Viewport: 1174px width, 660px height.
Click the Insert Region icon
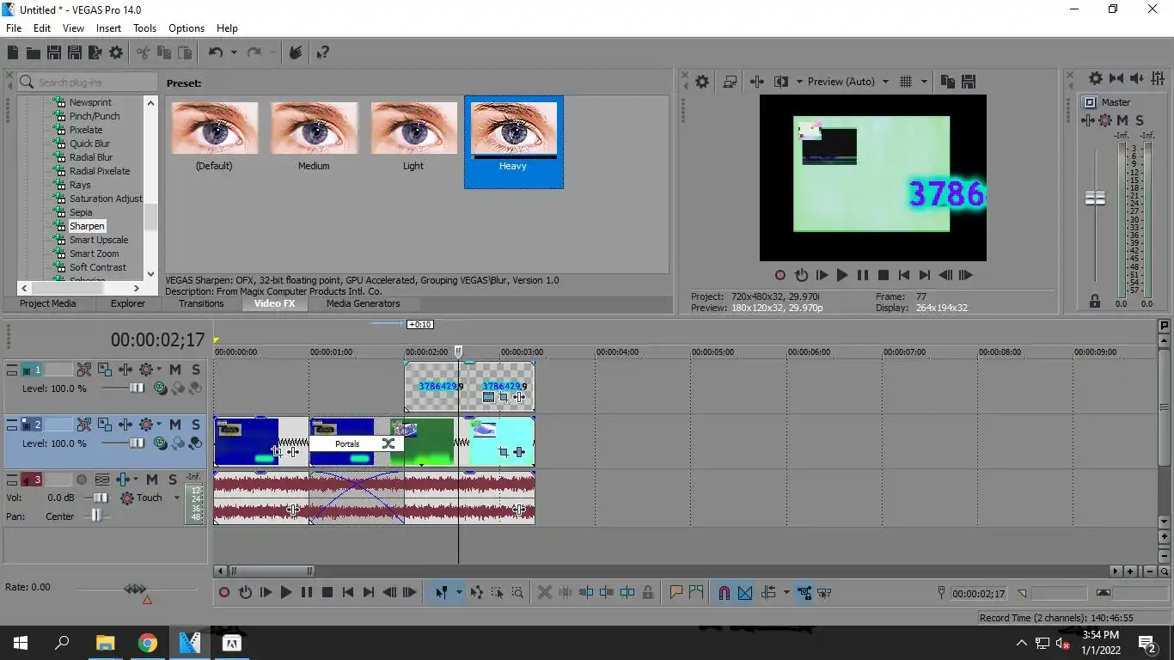coord(696,592)
